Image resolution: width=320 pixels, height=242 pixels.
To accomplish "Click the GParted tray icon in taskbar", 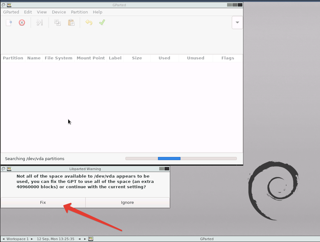I will (91, 239).
